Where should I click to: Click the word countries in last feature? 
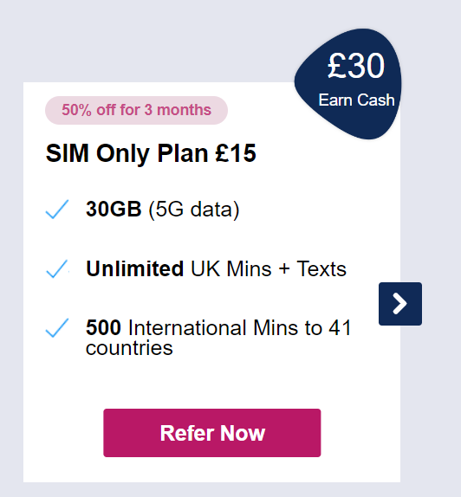129,348
